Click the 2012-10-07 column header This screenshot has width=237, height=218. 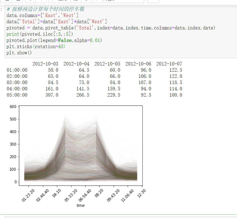point(169,64)
